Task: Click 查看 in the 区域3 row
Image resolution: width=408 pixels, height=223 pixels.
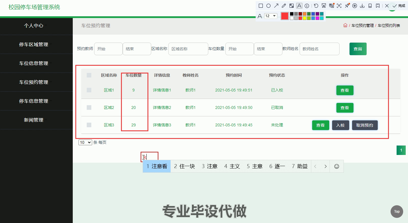Action: coord(320,125)
